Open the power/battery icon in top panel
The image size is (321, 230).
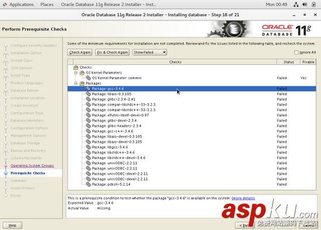(313, 5)
